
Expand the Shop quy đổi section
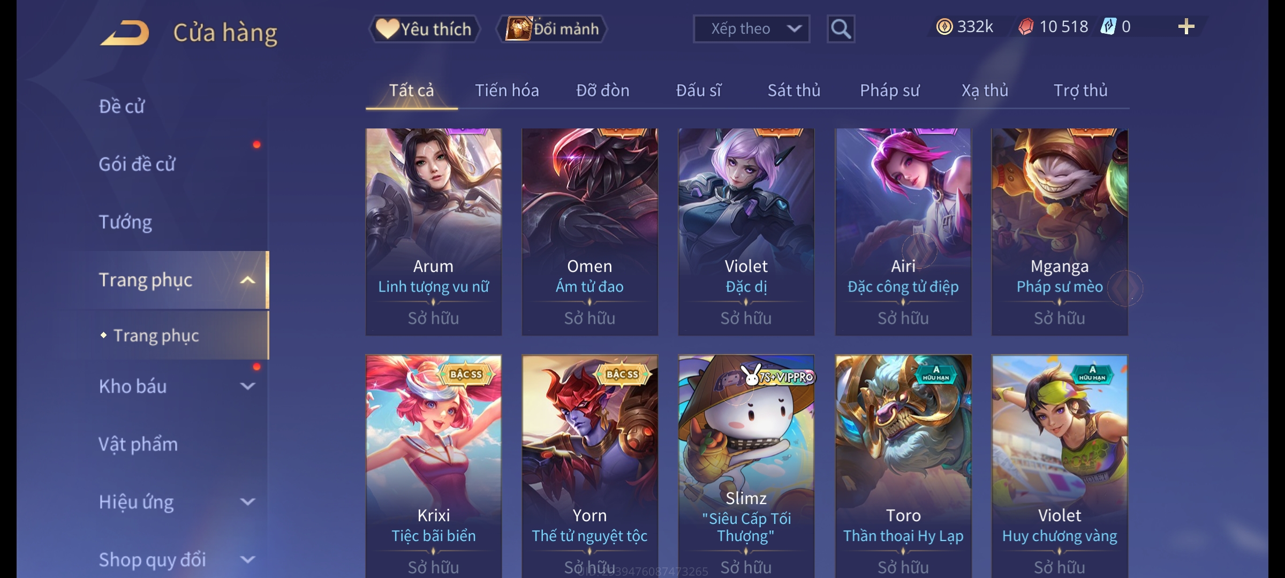tap(247, 560)
